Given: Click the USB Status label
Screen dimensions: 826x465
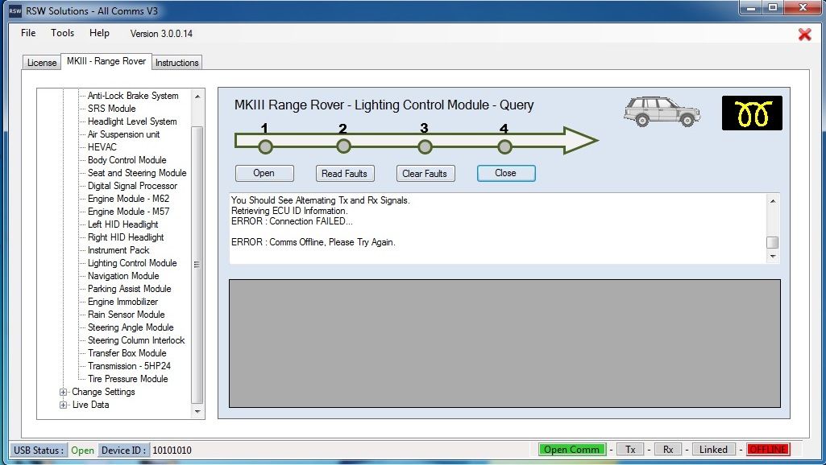Looking at the screenshot, I should pos(39,451).
